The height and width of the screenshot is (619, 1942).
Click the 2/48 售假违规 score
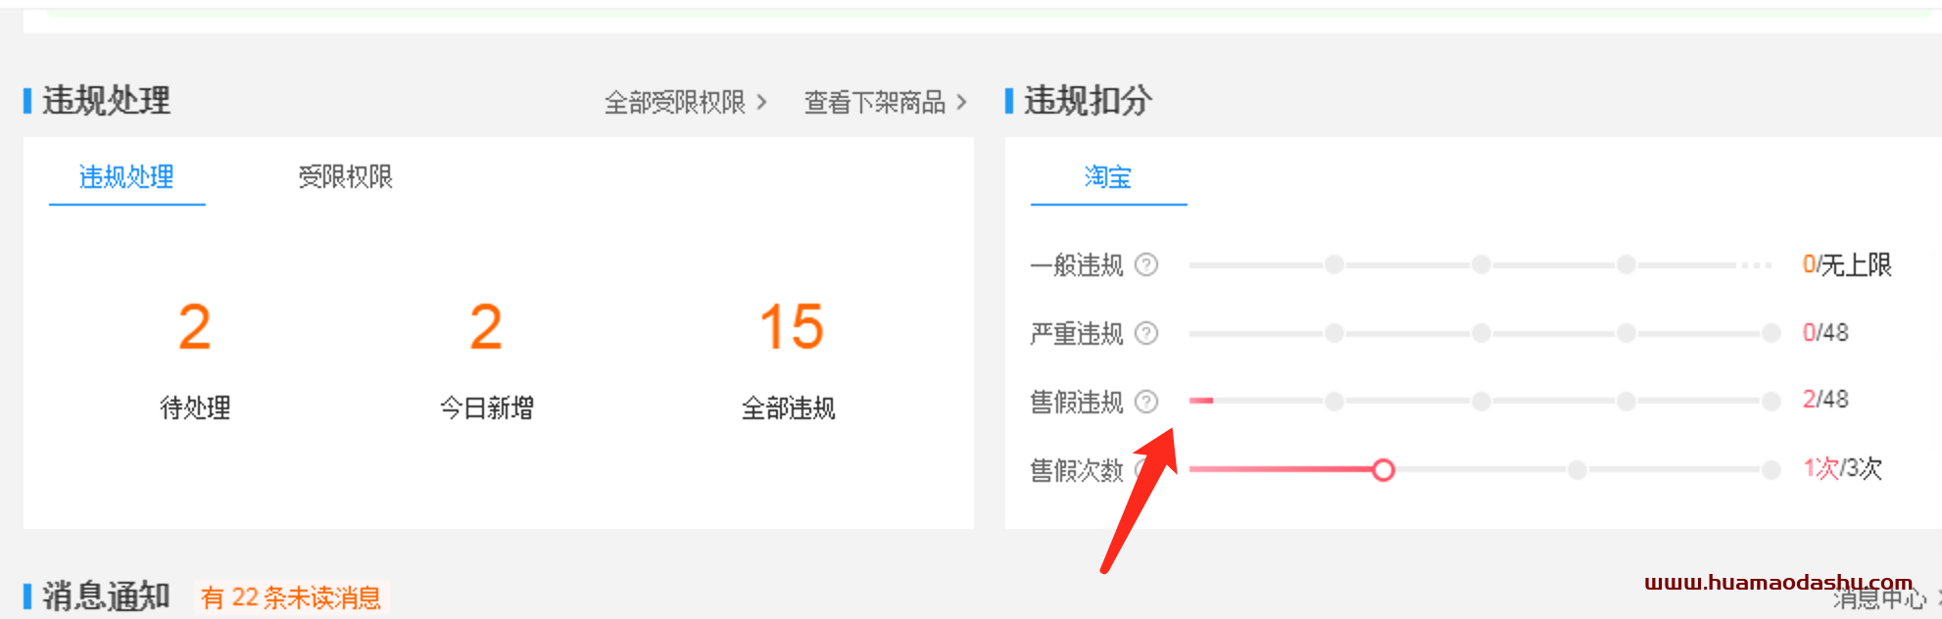click(x=1825, y=400)
